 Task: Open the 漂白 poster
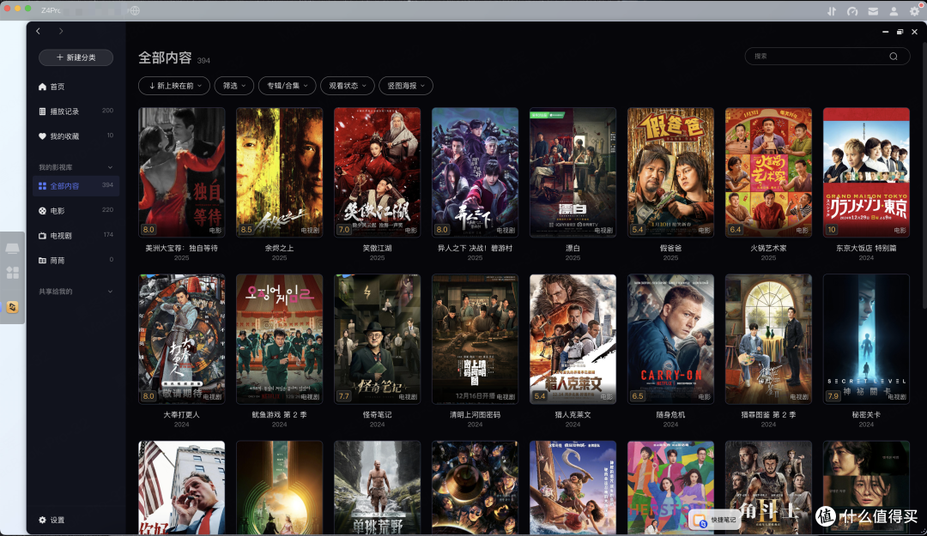(x=573, y=172)
